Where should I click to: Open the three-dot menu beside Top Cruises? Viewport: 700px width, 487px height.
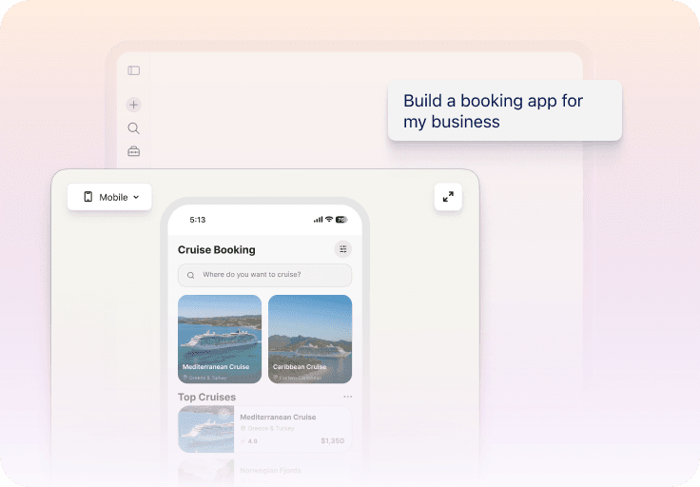(348, 397)
